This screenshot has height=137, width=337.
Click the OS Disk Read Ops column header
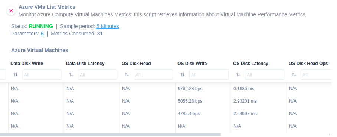[308, 64]
